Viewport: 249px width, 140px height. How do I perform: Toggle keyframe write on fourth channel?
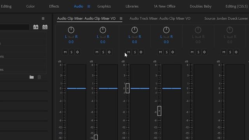173,52
